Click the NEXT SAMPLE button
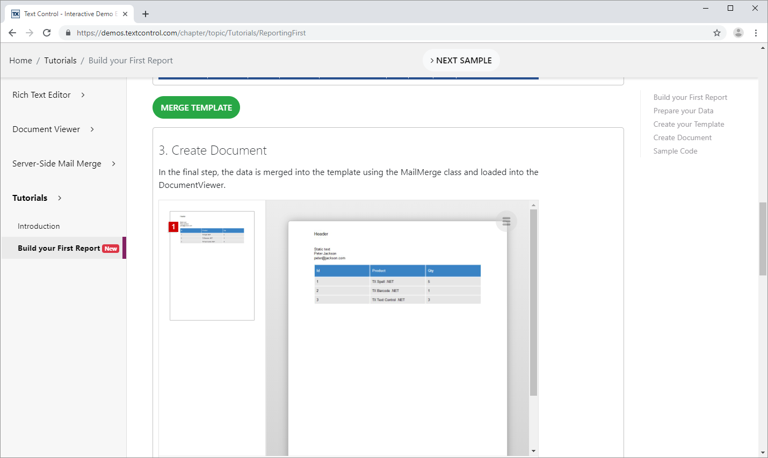Viewport: 768px width, 458px height. pyautogui.click(x=461, y=60)
